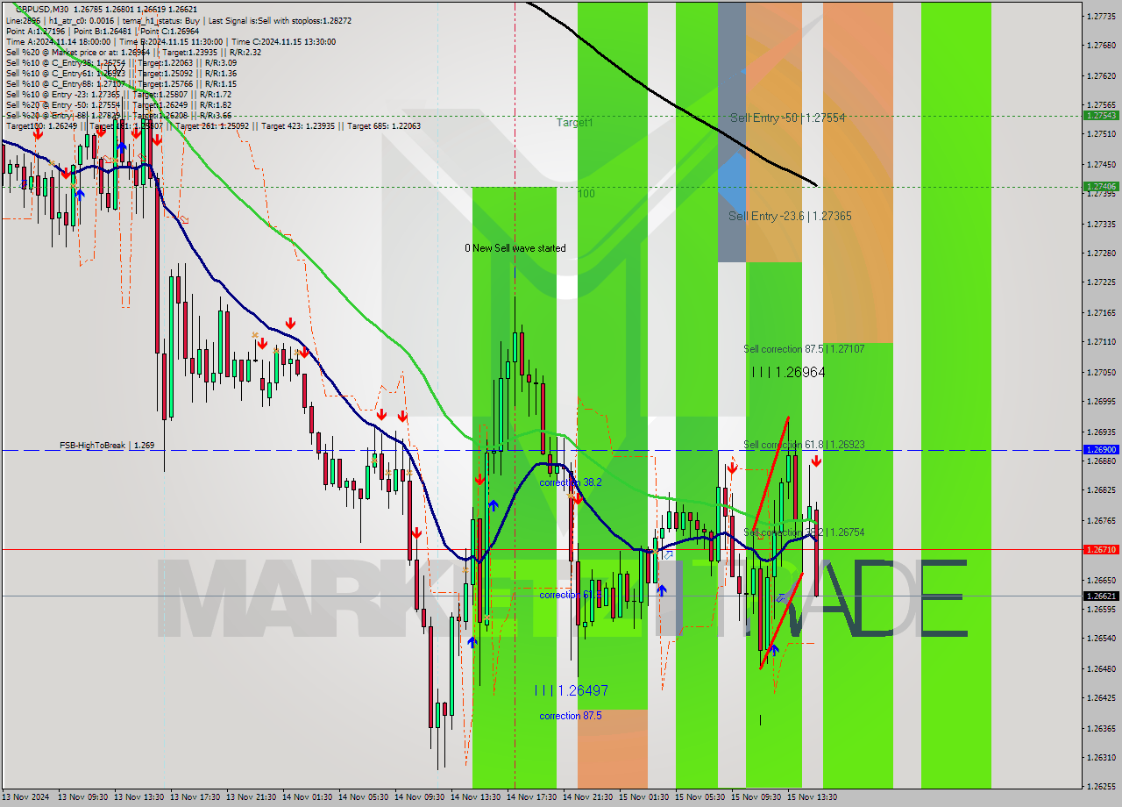
Task: Click the '13 Nov 2024' time axis label
Action: 26,797
